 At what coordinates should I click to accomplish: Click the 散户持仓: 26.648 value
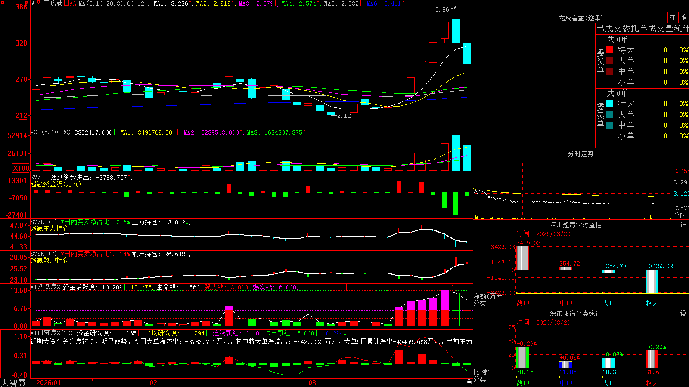point(158,254)
